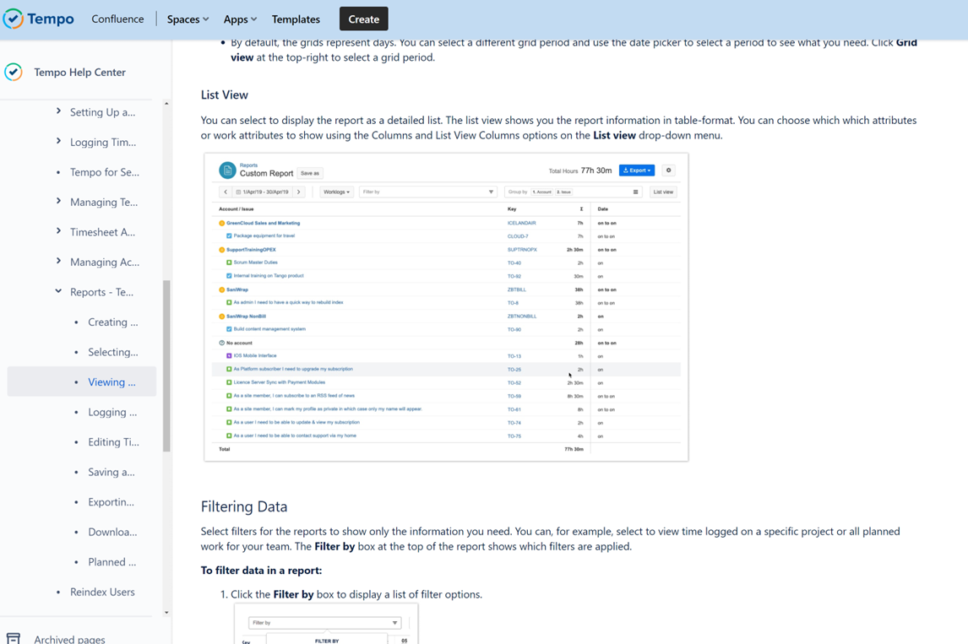Expand the Managing Te... sidebar section
968x644 pixels.
[58, 202]
